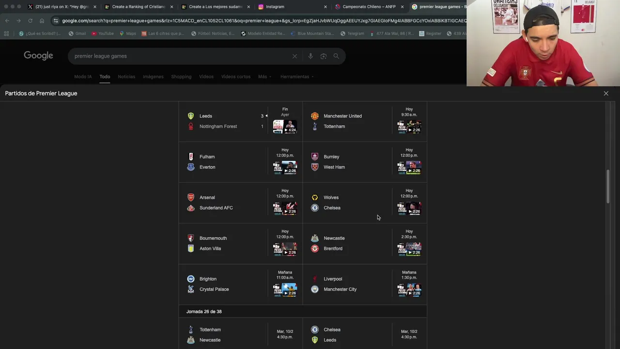Open the YouTube bookmark
The width and height of the screenshot is (620, 349).
point(103,33)
